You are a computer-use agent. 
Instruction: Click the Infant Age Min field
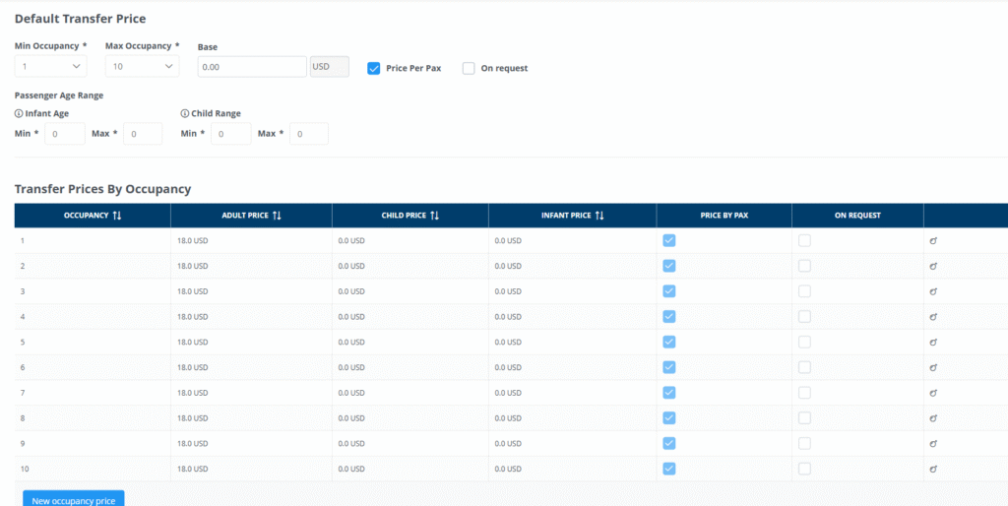pyautogui.click(x=65, y=134)
